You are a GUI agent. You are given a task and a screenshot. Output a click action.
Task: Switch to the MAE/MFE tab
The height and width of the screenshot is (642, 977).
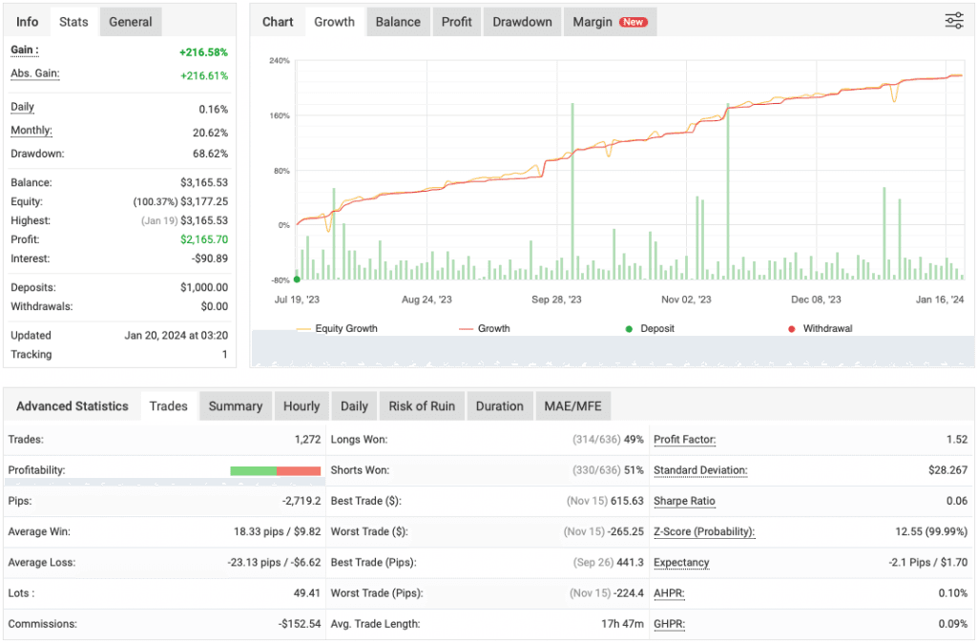(x=572, y=406)
